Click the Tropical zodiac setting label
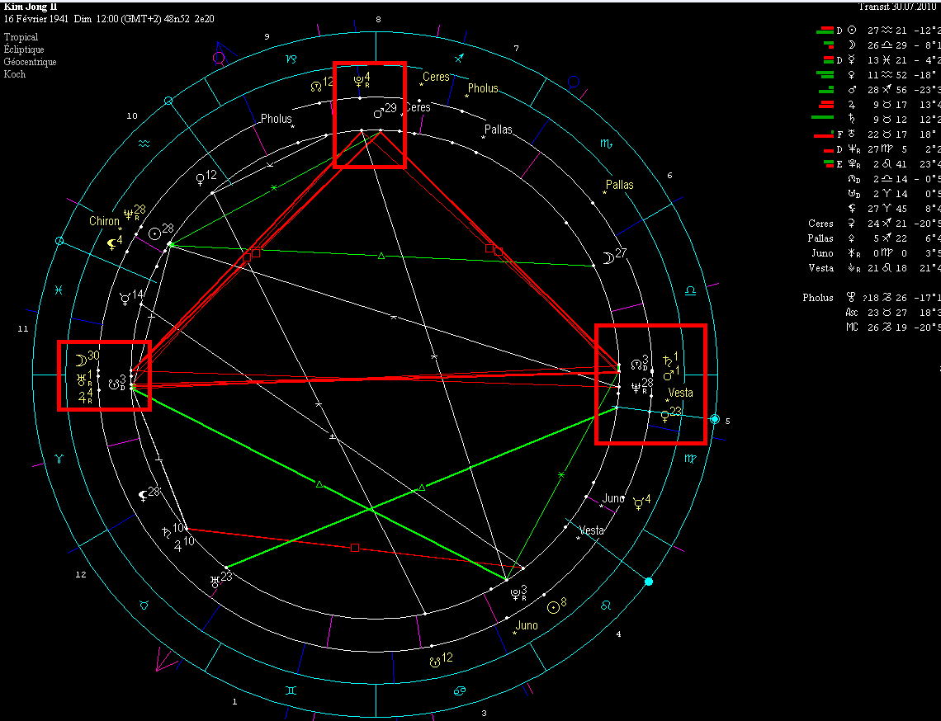 [x=21, y=37]
